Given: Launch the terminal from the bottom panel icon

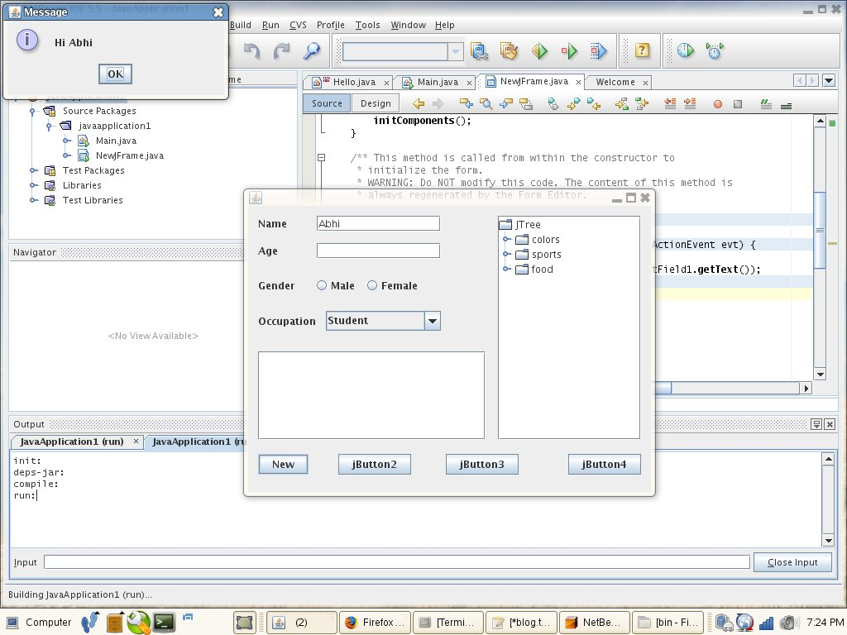Looking at the screenshot, I should pyautogui.click(x=164, y=622).
